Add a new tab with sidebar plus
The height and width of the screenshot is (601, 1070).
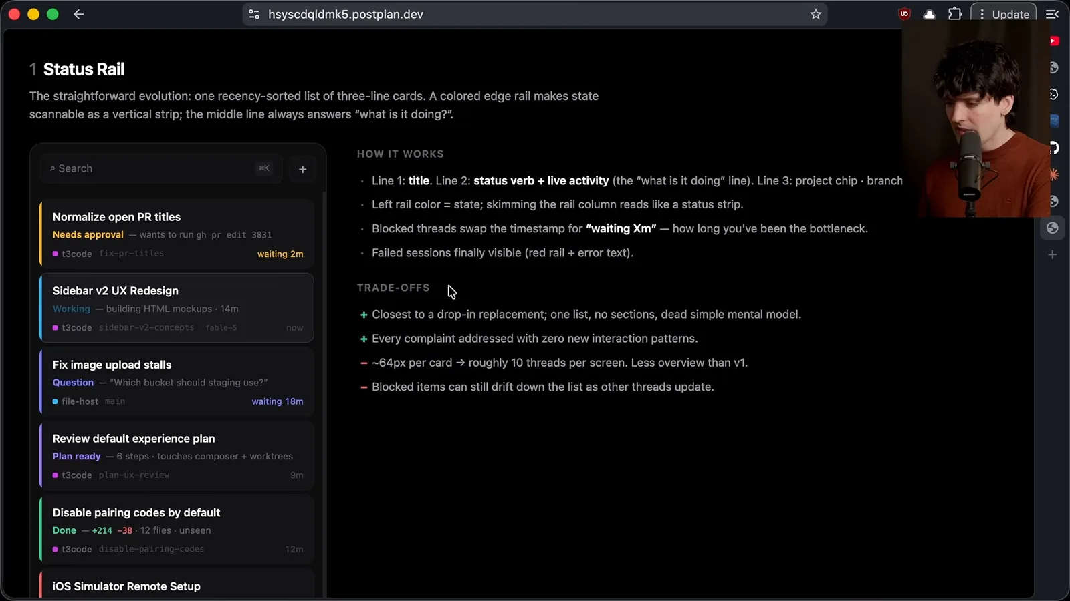[1053, 255]
